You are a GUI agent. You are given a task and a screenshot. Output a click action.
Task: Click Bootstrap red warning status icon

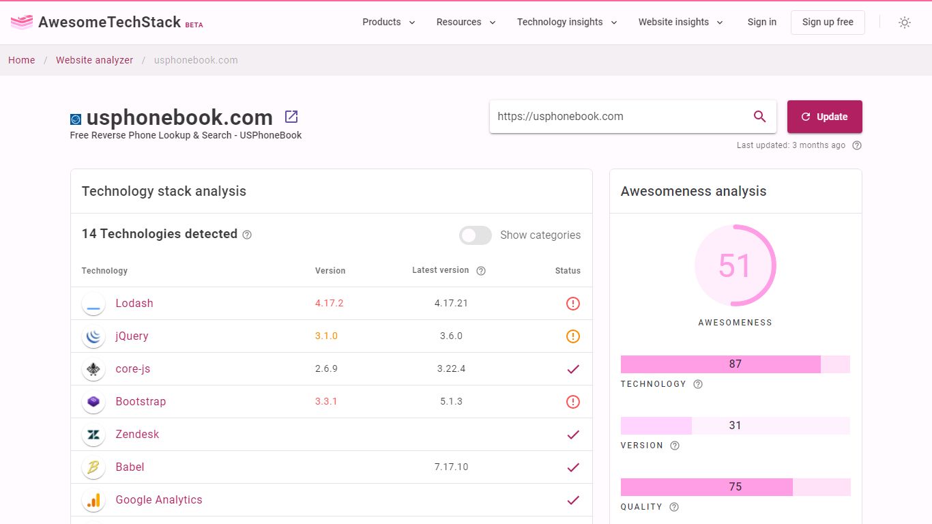tap(573, 402)
